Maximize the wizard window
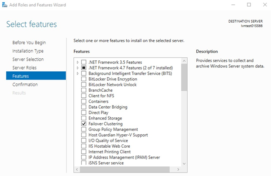 (x=249, y=5)
